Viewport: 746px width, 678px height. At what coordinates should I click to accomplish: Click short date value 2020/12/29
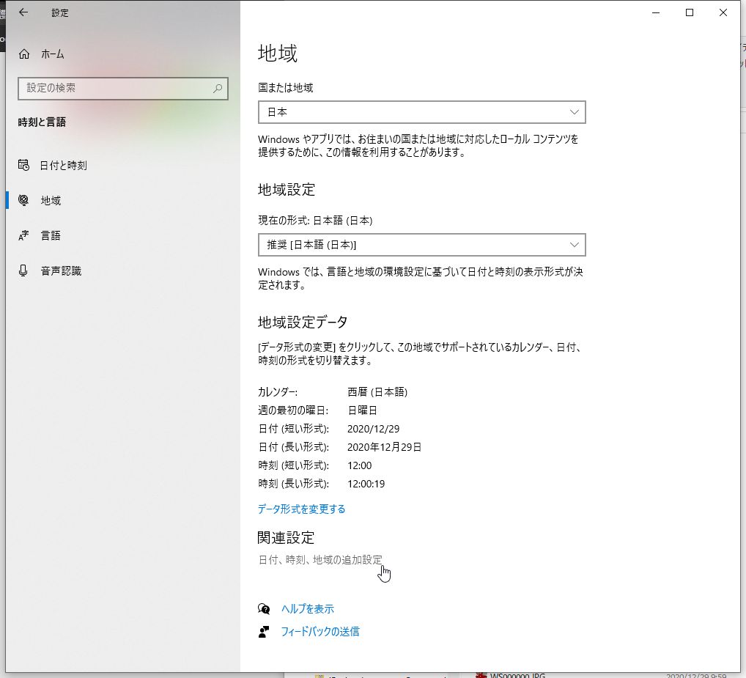(x=374, y=429)
